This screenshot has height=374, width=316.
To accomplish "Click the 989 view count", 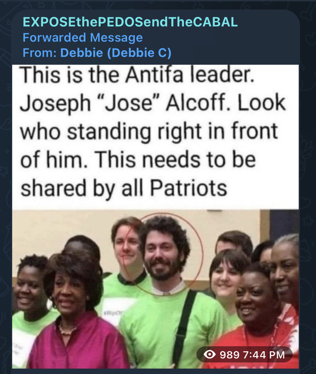I will tap(229, 355).
